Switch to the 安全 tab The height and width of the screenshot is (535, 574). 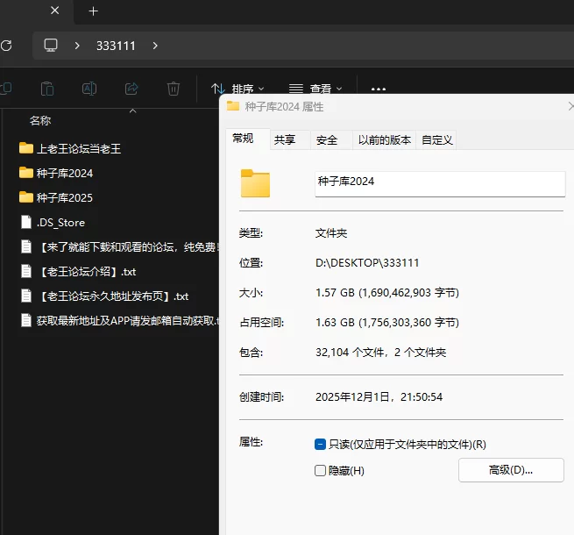pos(327,139)
